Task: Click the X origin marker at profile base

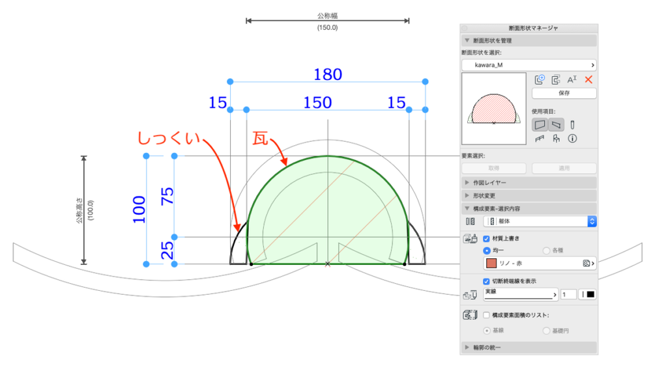Action: (328, 264)
